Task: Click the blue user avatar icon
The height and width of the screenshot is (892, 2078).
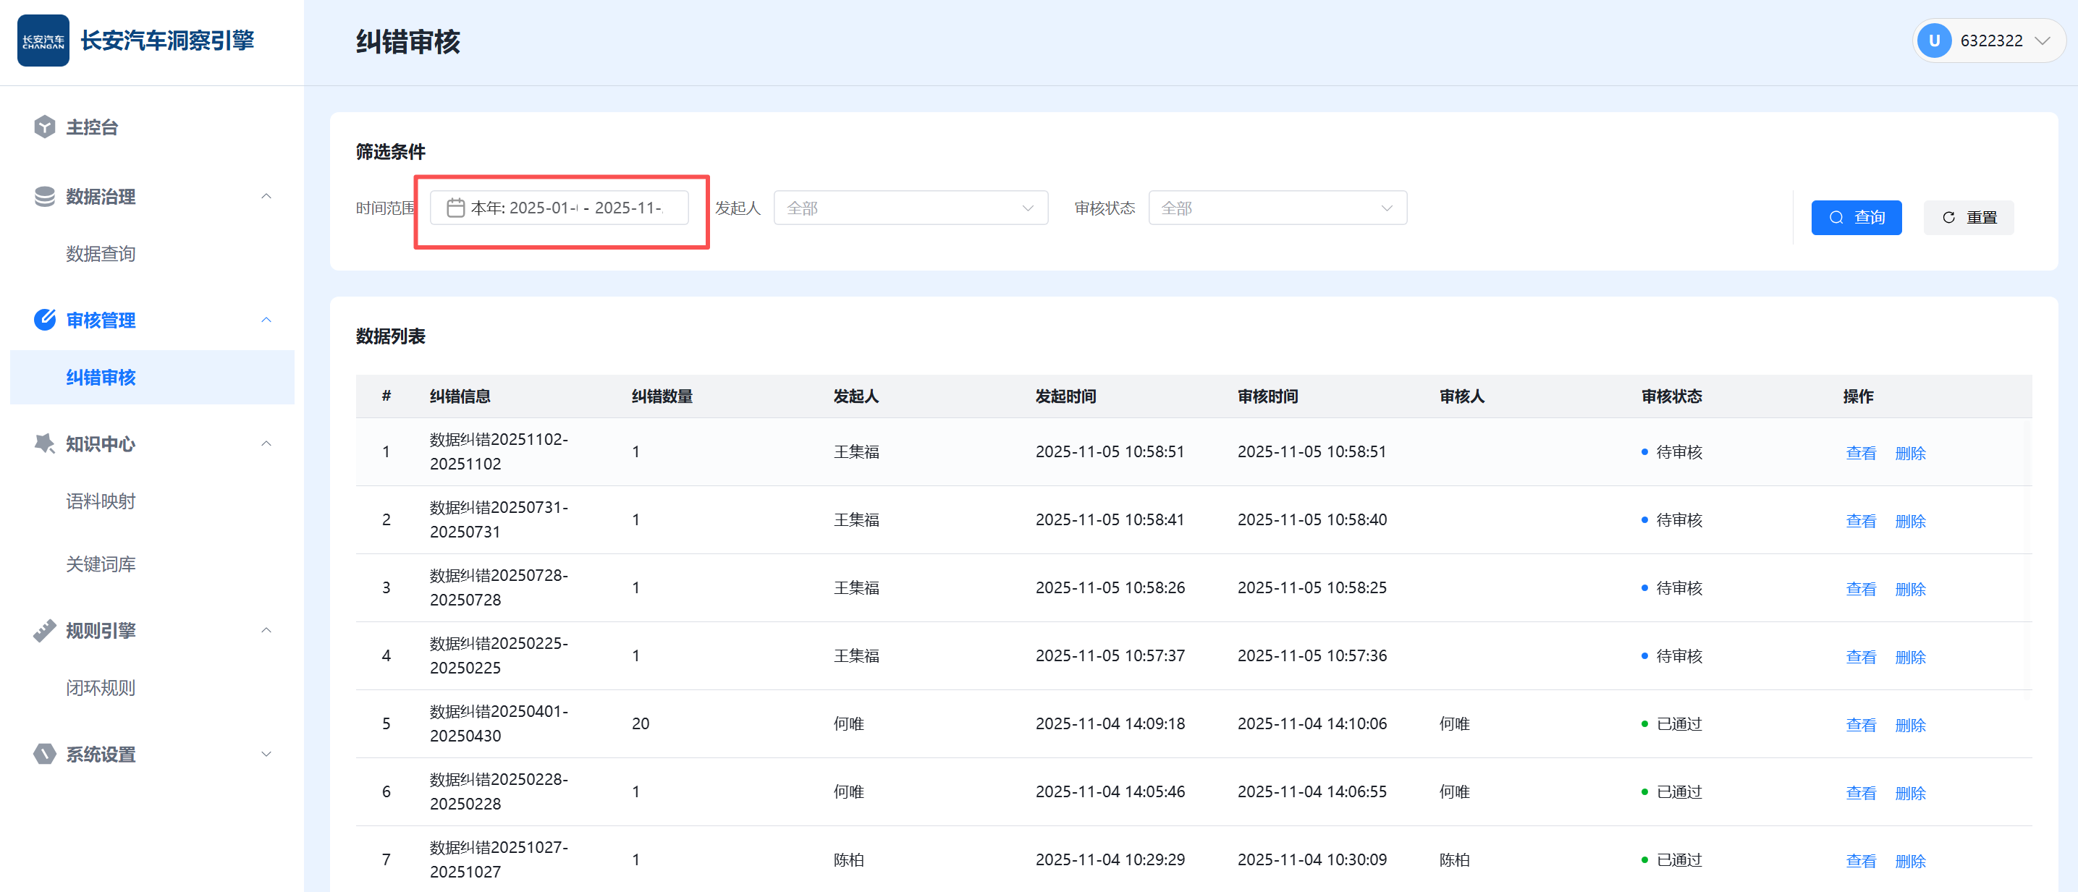Action: click(x=1934, y=41)
